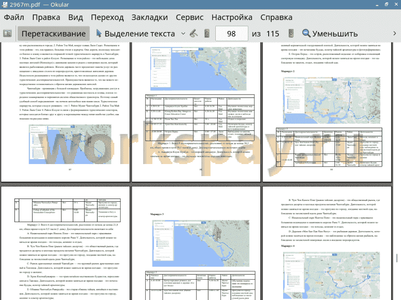Click the map image on page 98

pyautogui.click(x=198, y=69)
